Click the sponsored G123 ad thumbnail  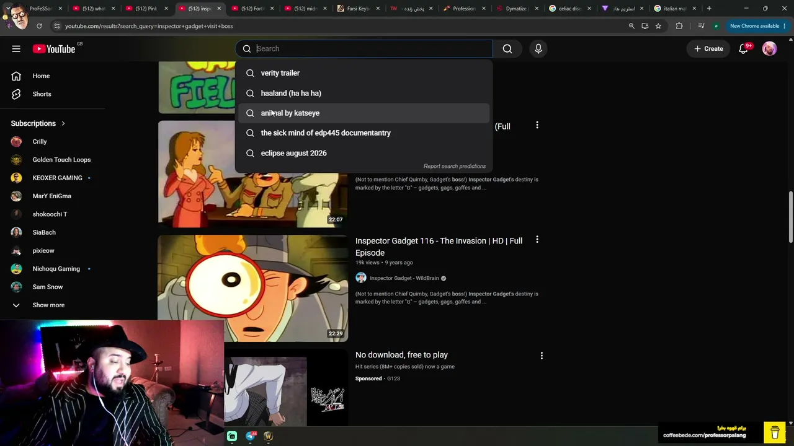(286, 388)
